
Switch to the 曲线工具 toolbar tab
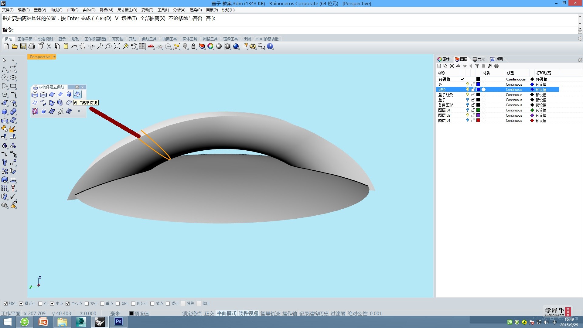[149, 39]
